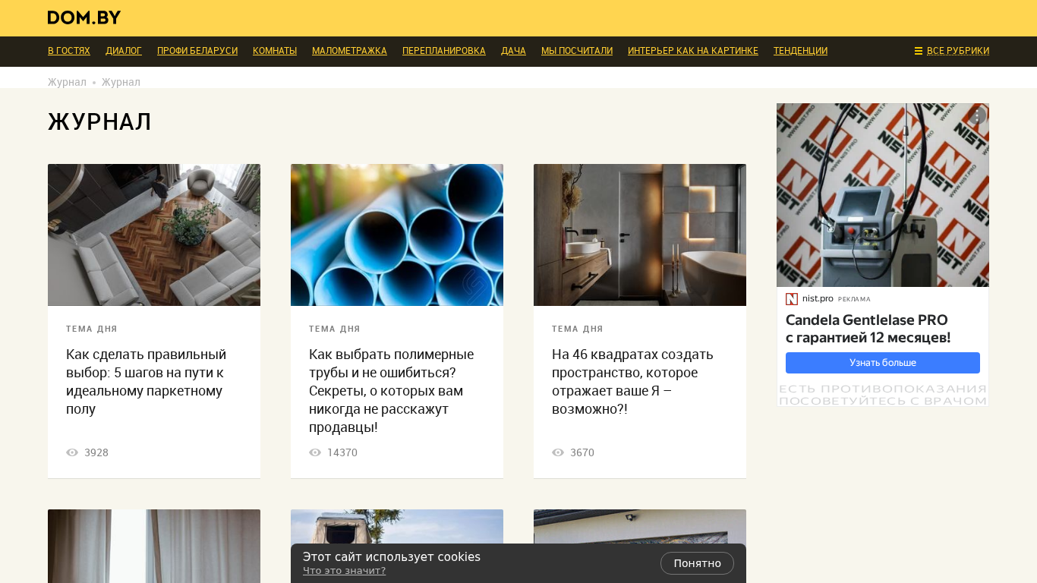This screenshot has height=583, width=1037.
Task: Open the dark bathroom article thumbnail
Action: click(640, 235)
